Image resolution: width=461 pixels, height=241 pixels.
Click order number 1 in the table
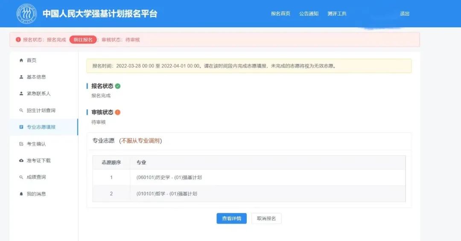(x=111, y=177)
